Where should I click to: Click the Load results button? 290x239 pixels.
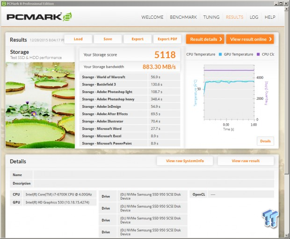(78, 39)
